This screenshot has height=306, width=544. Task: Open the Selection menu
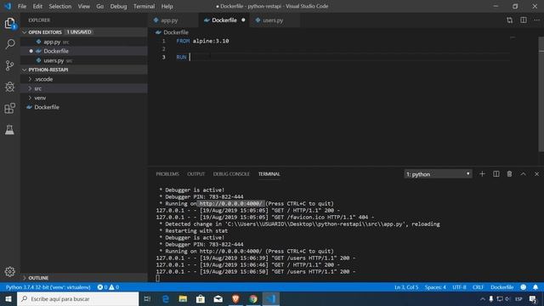pyautogui.click(x=60, y=6)
